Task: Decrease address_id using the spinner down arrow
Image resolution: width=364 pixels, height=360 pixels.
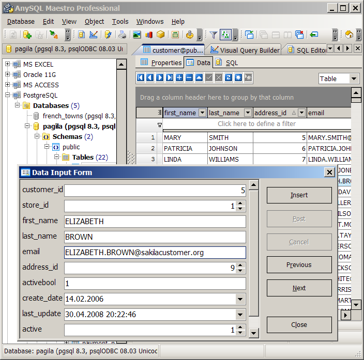Action: coord(240,271)
